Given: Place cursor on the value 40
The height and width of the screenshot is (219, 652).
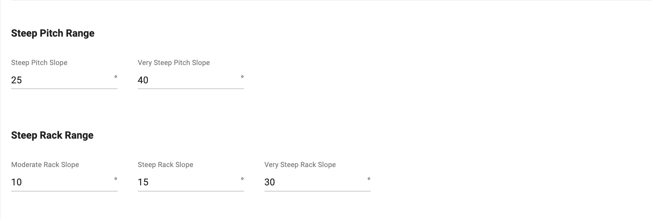Looking at the screenshot, I should coord(143,80).
